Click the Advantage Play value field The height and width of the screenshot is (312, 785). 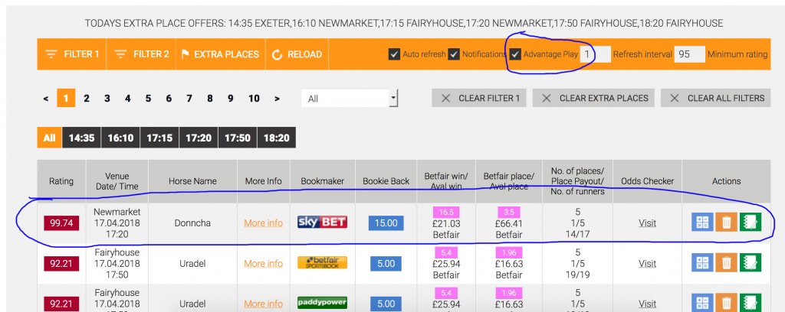[x=595, y=54]
